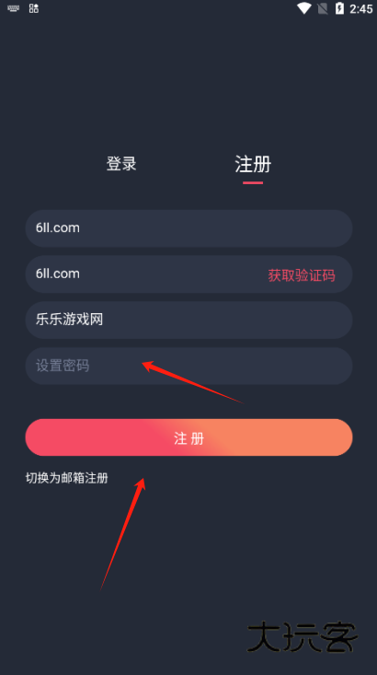Tap the 2:45 clock in status bar
The image size is (377, 675).
pyautogui.click(x=360, y=8)
